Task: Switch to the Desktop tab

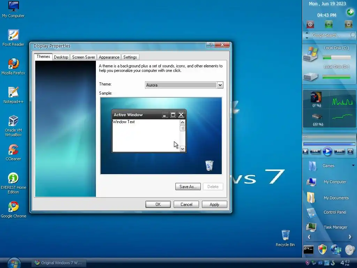Action: coord(61,57)
